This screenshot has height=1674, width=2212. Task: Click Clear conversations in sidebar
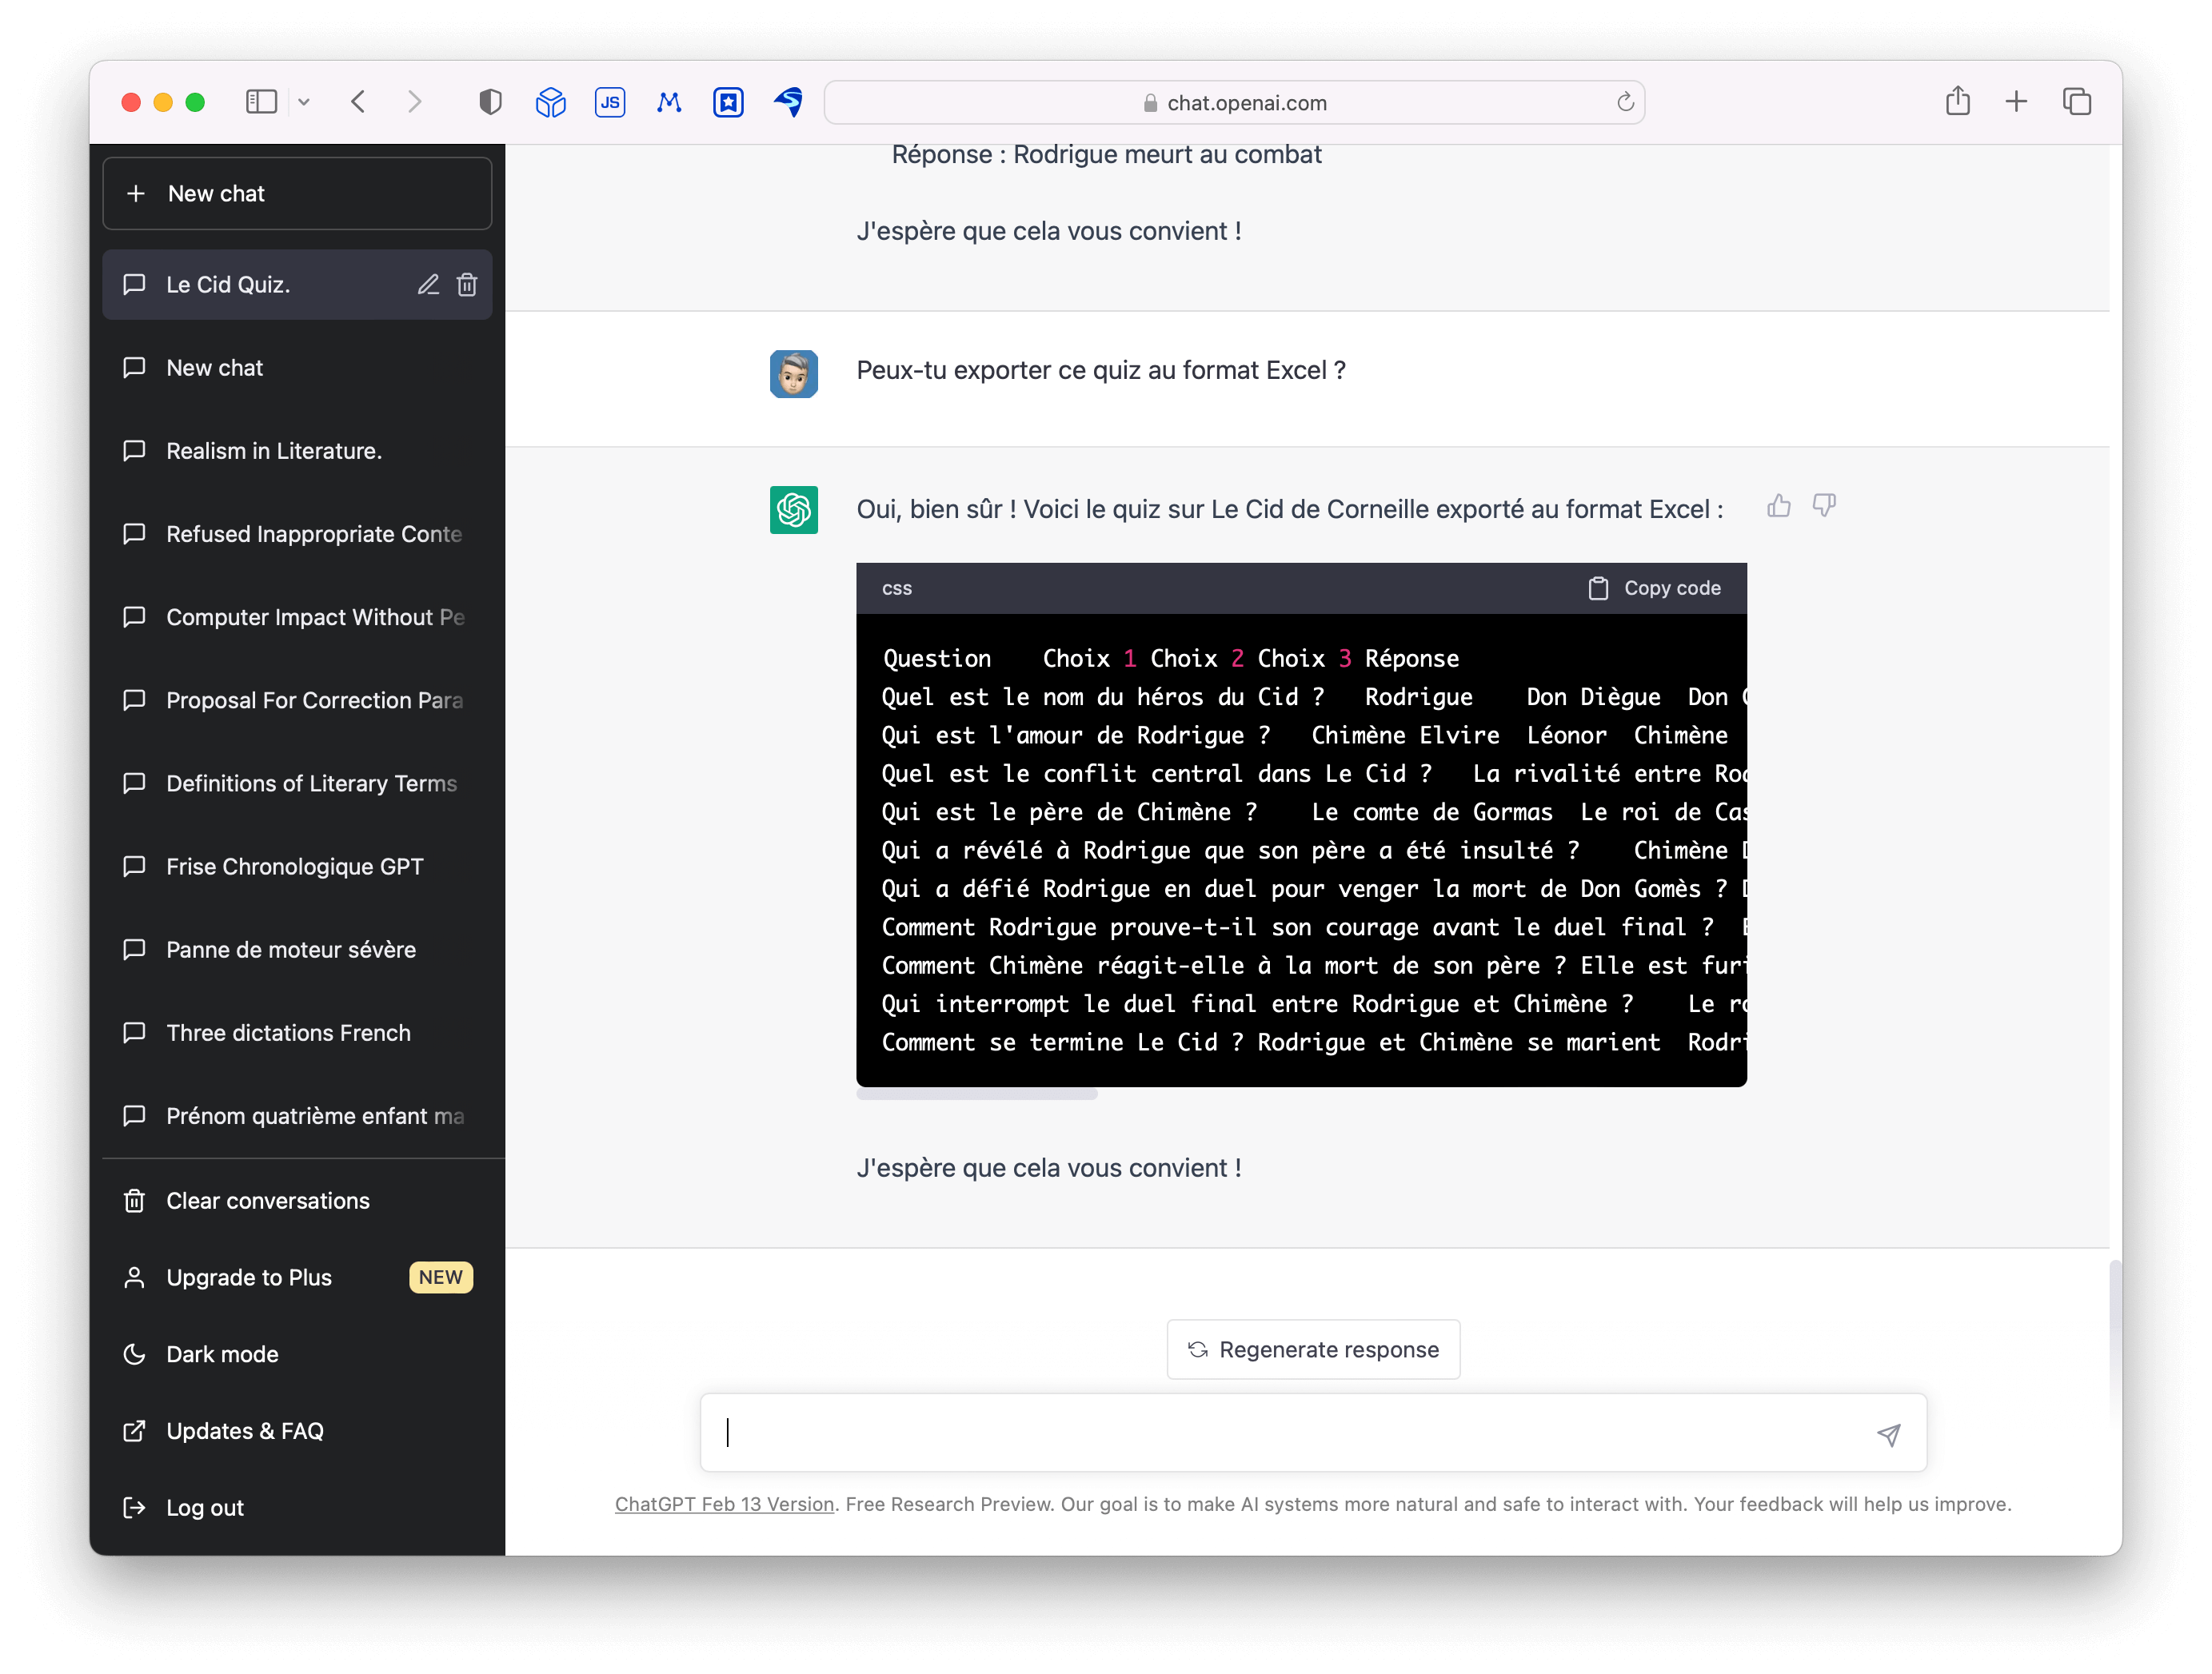267,1201
